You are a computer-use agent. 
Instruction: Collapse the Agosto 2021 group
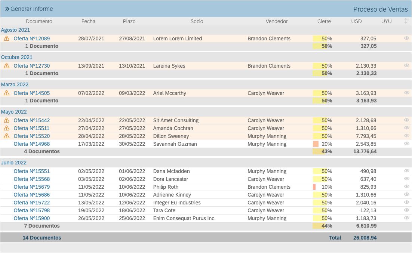[15, 30]
